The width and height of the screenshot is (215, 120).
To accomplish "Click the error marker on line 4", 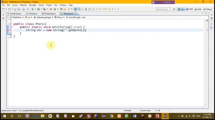I will 8,30.
